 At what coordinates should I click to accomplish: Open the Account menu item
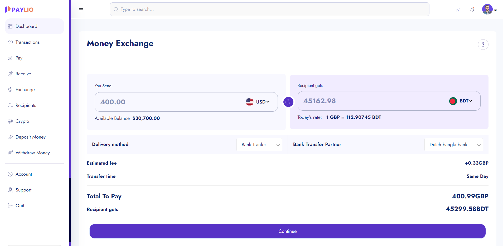35,174
